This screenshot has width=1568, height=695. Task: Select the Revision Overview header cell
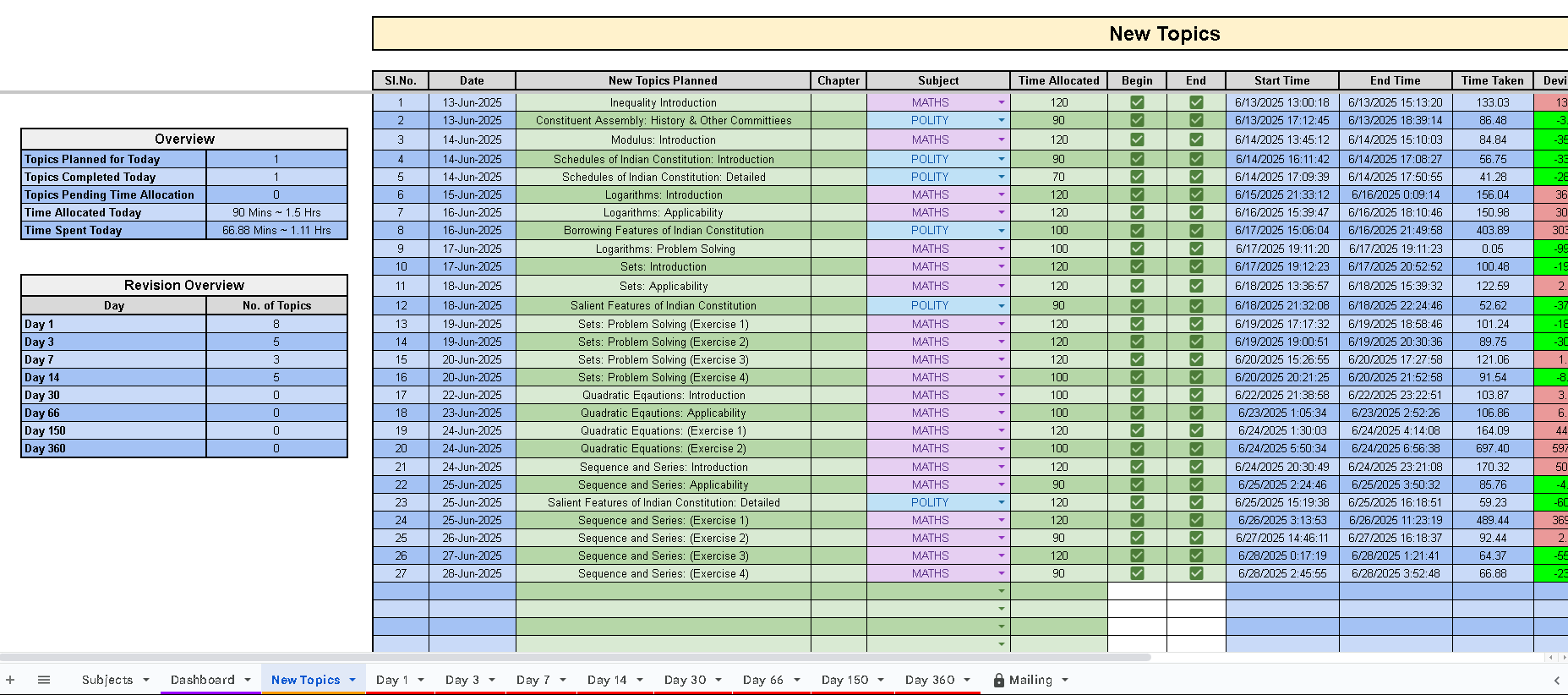coord(184,285)
